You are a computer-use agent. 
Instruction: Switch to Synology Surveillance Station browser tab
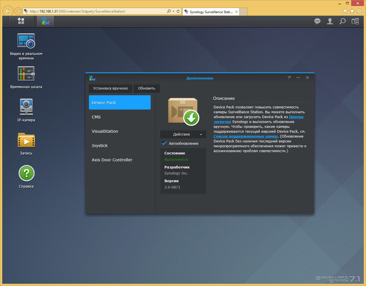(211, 12)
